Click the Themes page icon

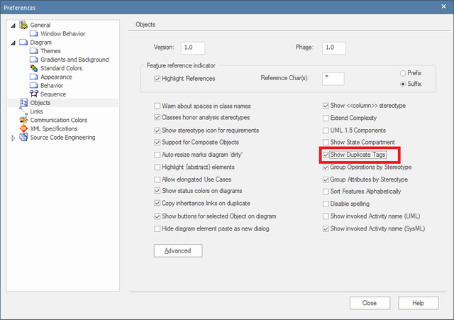33,51
